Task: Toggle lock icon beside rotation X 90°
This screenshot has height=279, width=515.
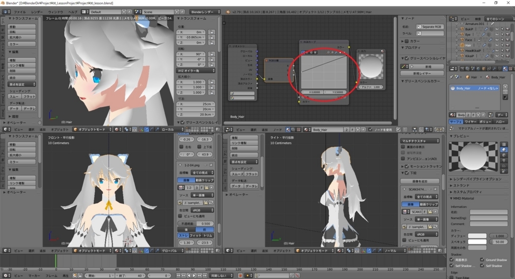Action: [x=212, y=54]
